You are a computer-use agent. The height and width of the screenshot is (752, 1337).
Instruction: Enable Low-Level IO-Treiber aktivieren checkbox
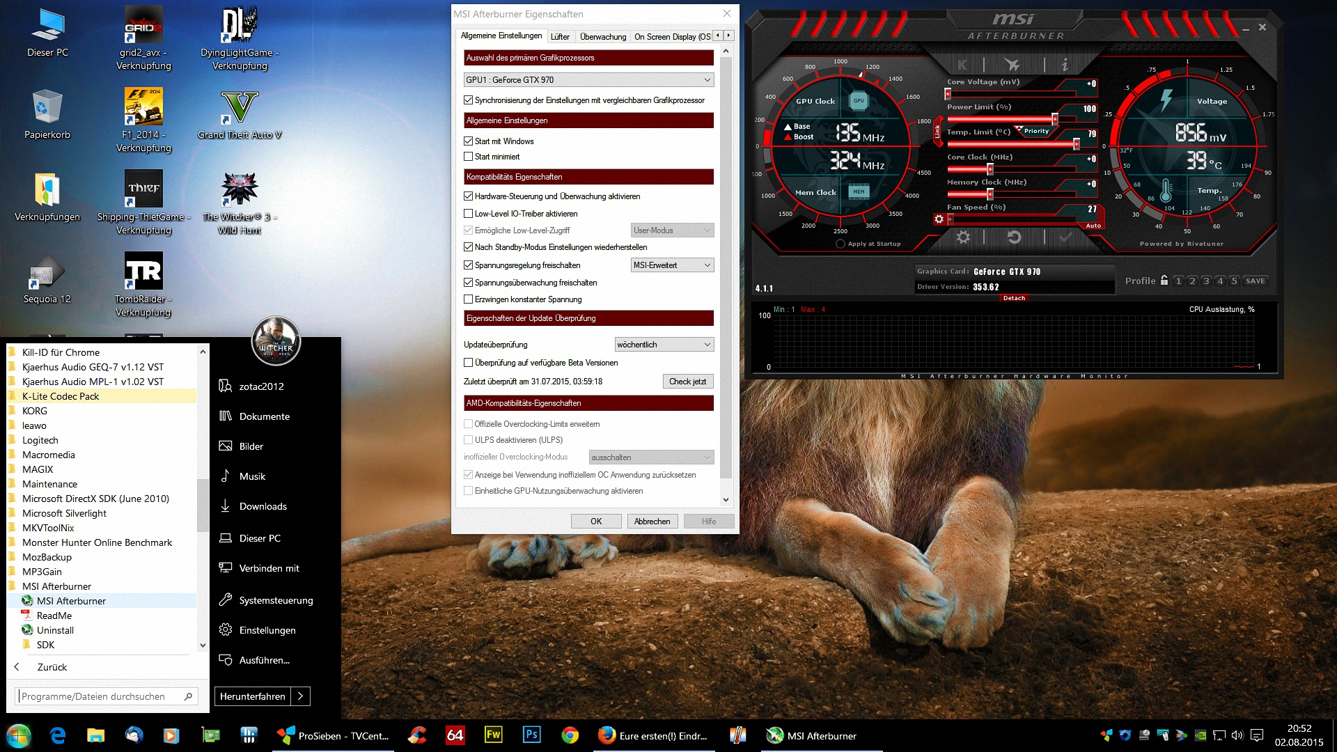coord(469,214)
